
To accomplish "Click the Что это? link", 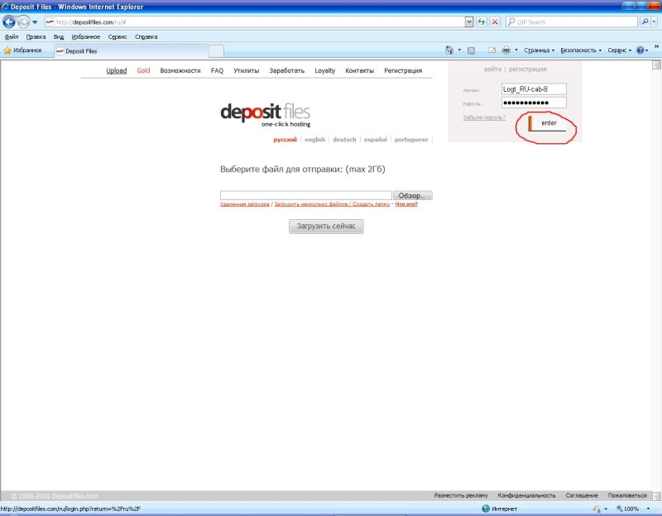I will pyautogui.click(x=406, y=204).
